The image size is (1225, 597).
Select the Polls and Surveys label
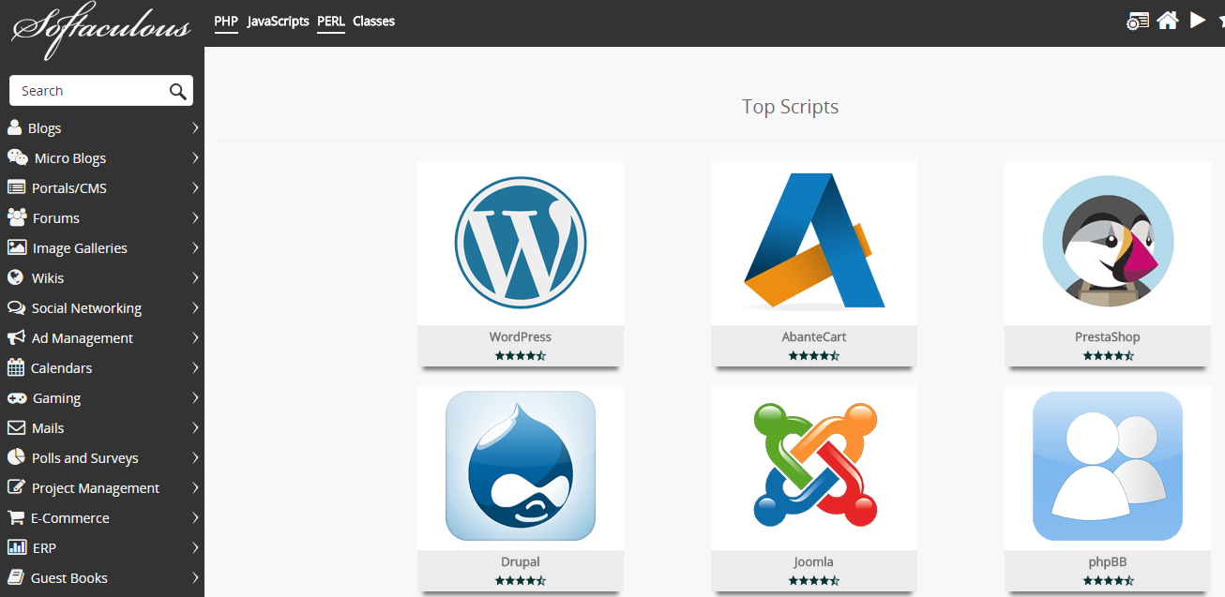[x=85, y=457]
